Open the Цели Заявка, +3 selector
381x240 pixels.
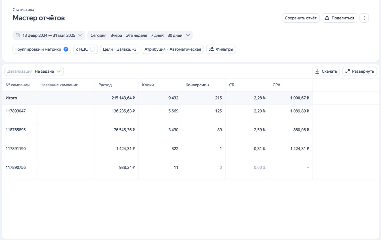119,49
